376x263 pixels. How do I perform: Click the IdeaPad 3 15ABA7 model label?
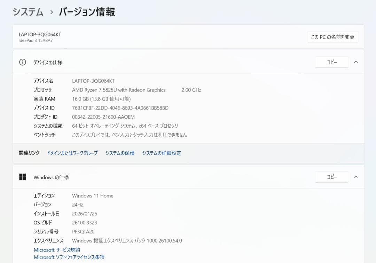[36, 41]
